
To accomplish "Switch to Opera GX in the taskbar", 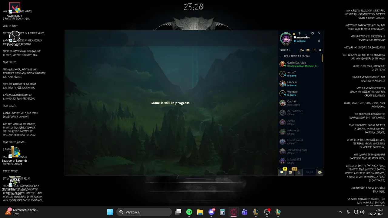I will (x=233, y=212).
